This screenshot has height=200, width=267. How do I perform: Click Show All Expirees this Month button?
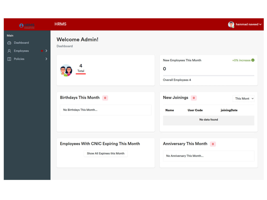coord(105,154)
